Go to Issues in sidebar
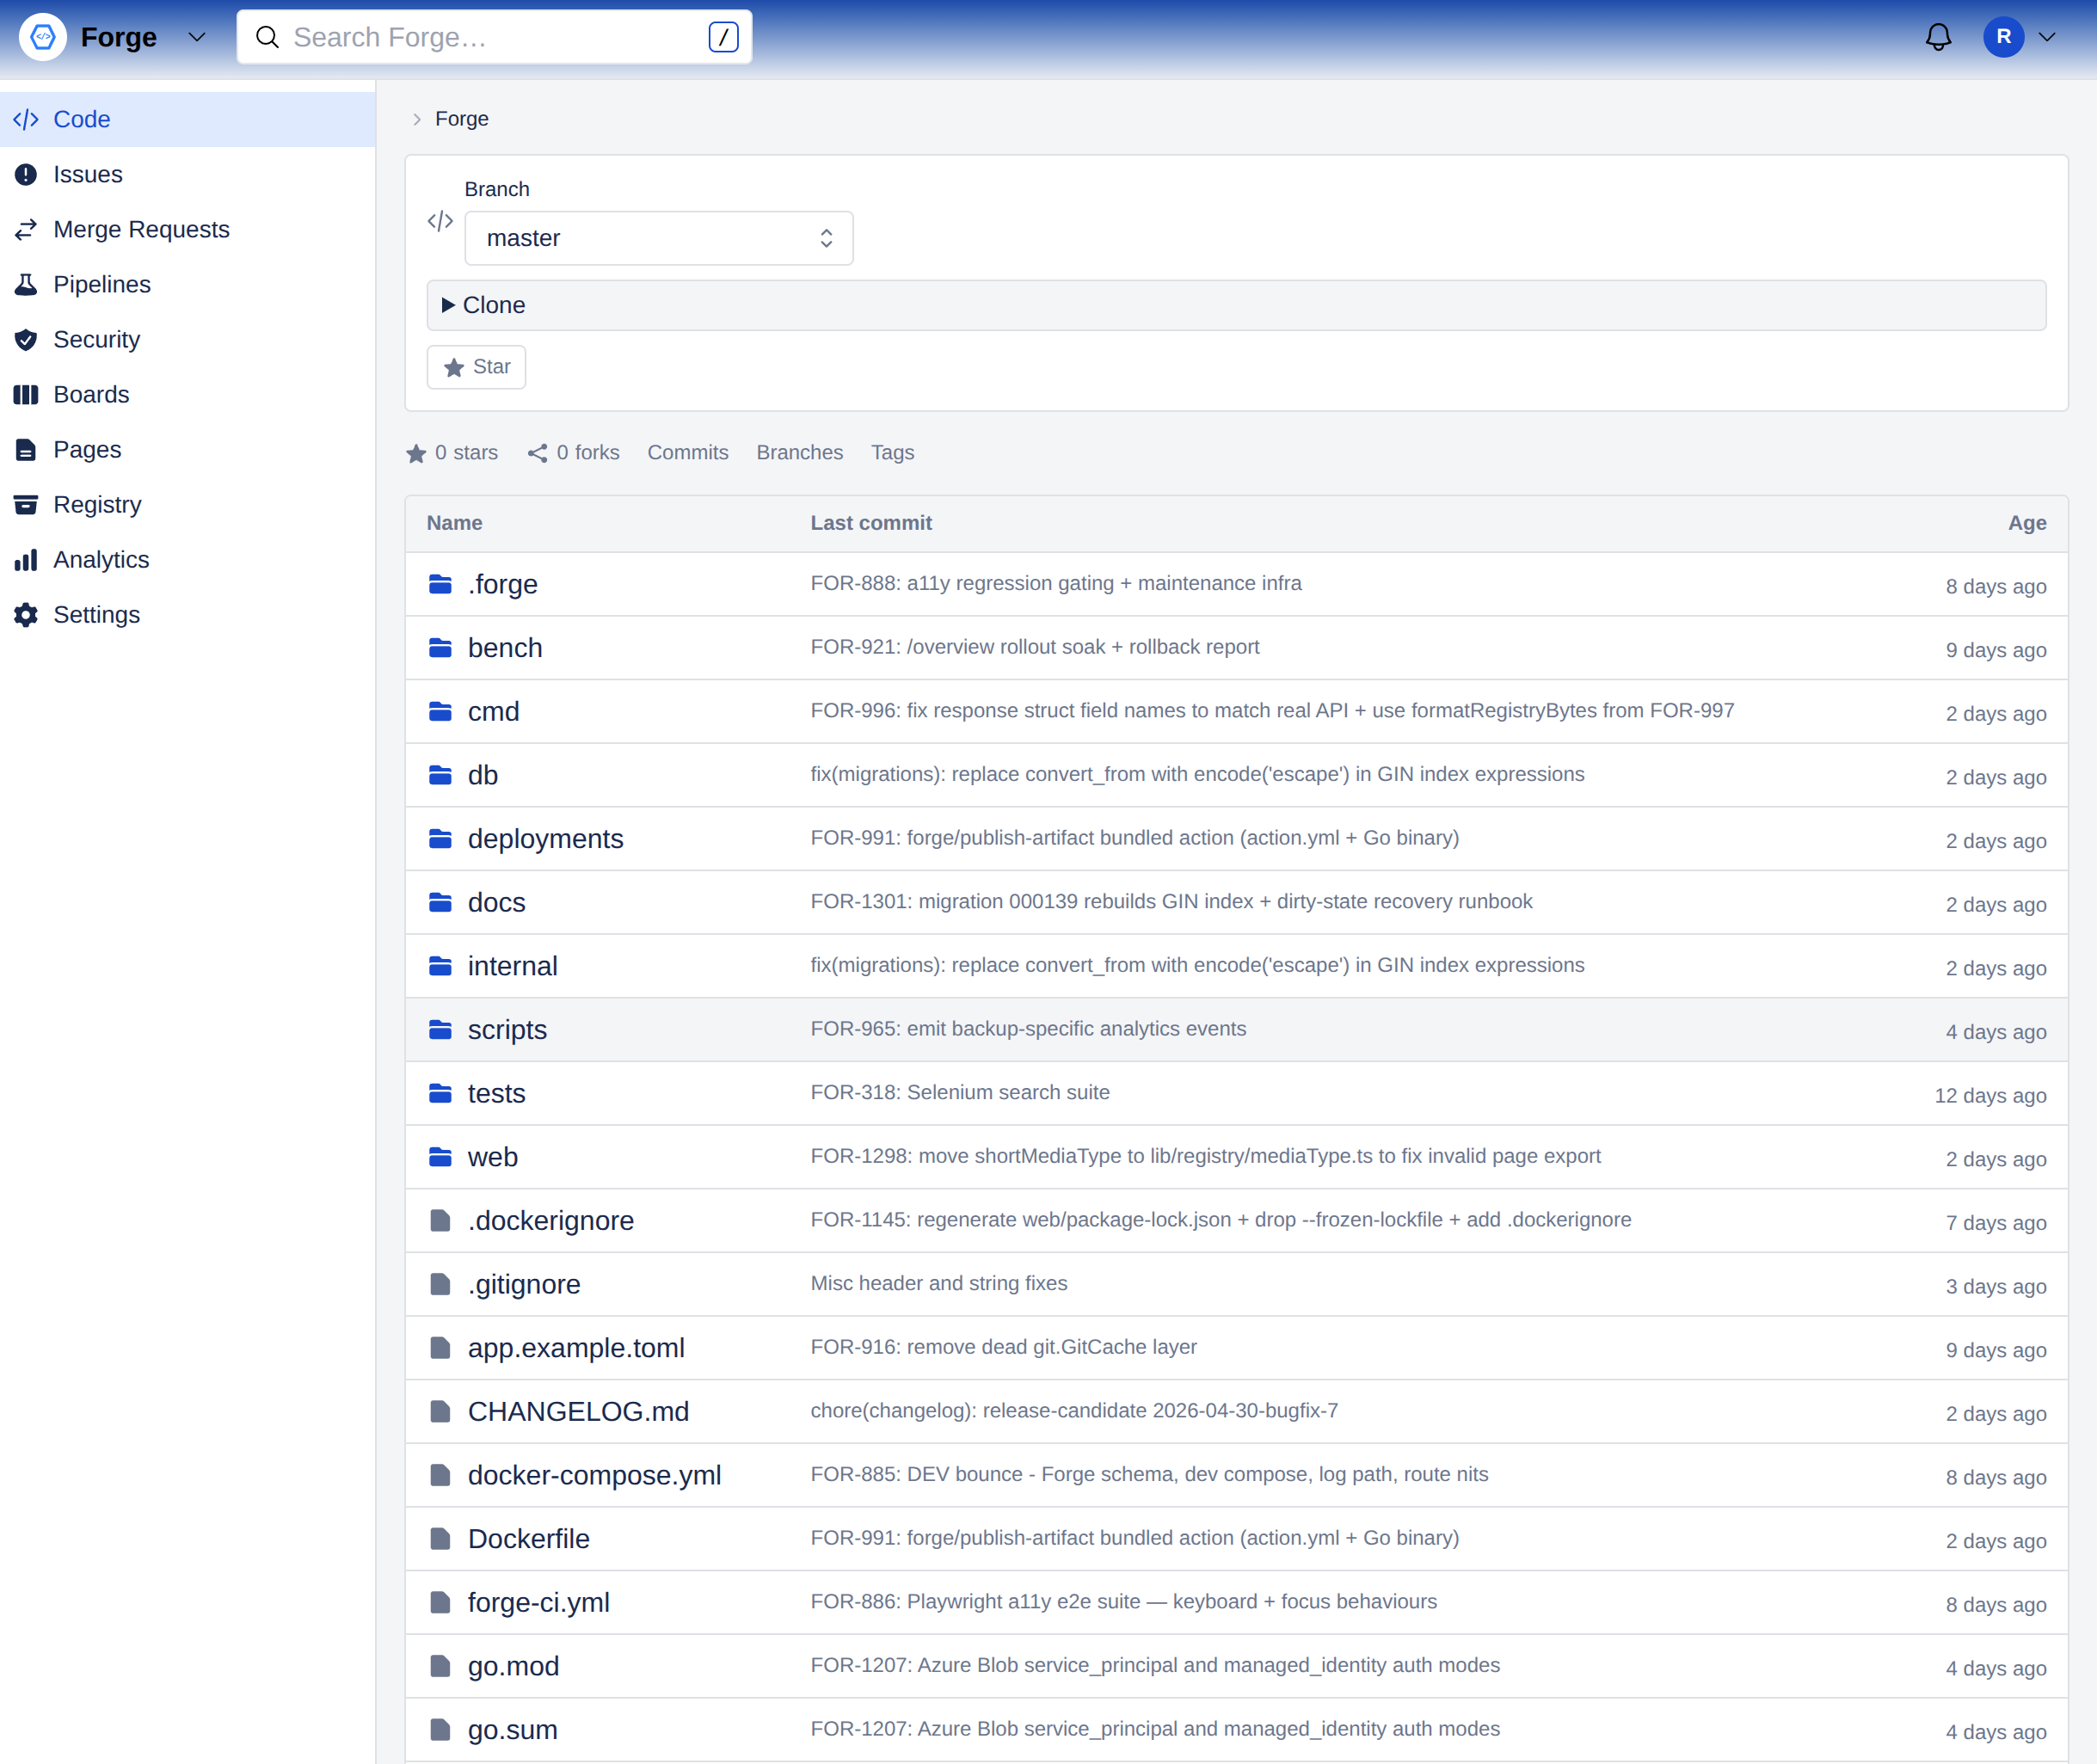The width and height of the screenshot is (2097, 1764). click(x=188, y=174)
